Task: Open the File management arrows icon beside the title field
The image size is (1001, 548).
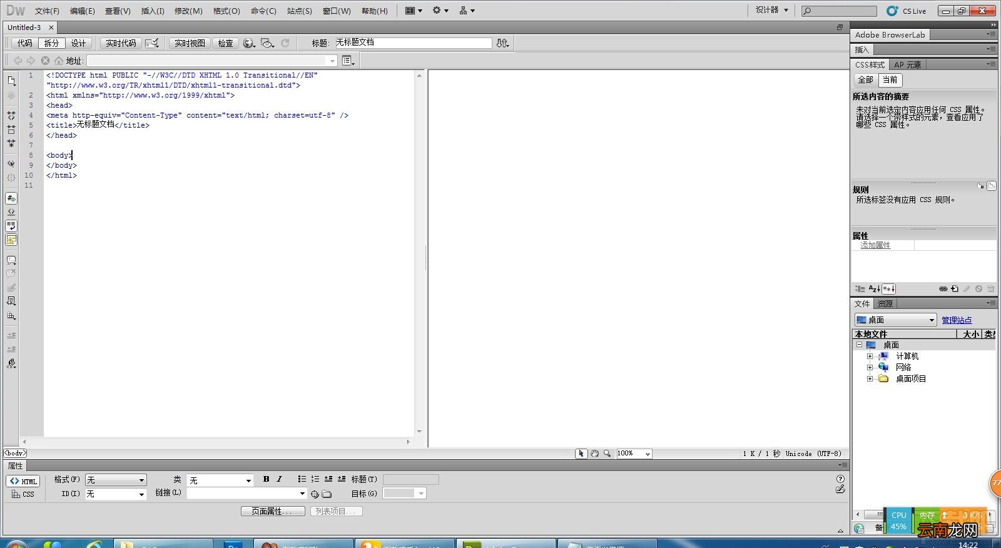Action: click(502, 43)
